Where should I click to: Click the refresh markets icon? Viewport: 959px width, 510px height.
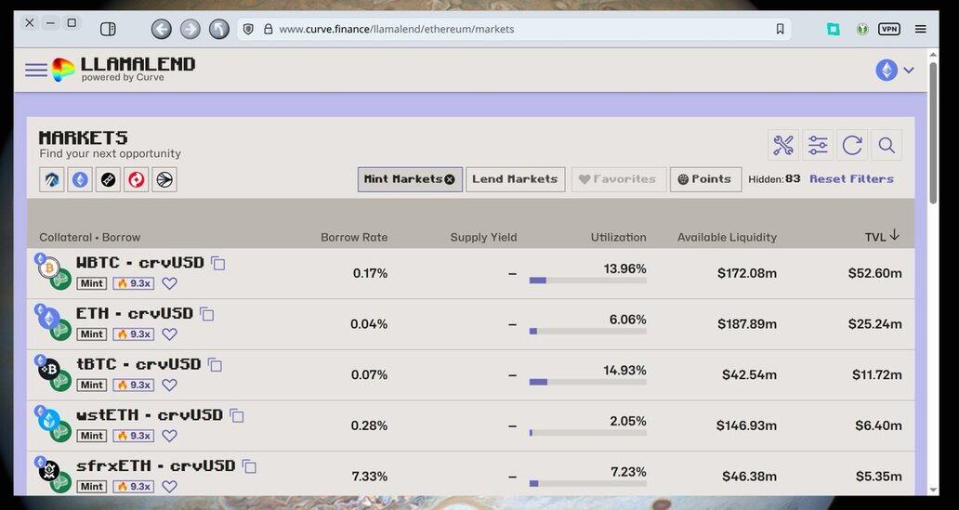click(x=852, y=145)
